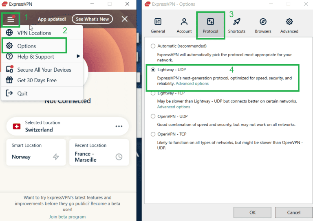Switch to the Account tab

click(x=184, y=26)
